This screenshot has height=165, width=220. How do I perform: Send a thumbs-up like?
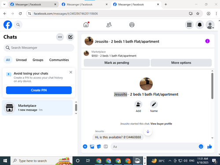[209, 147]
